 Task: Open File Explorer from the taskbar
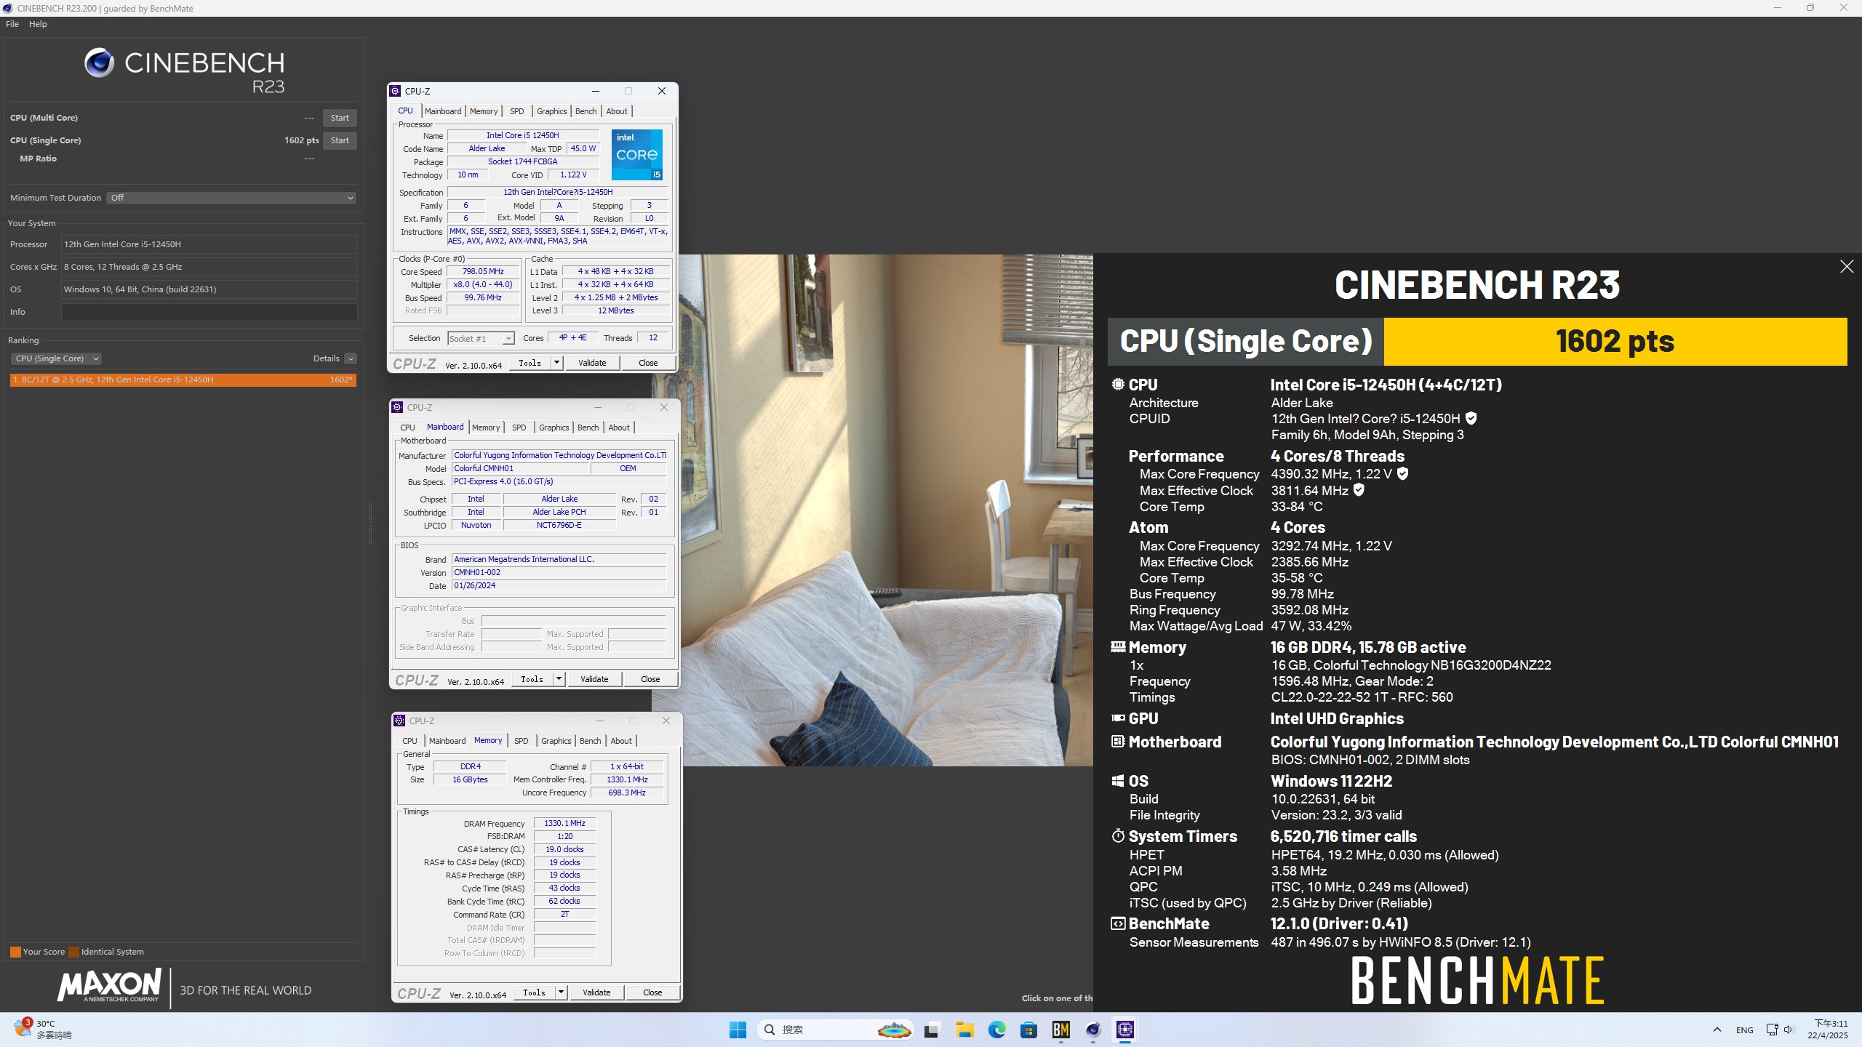pyautogui.click(x=964, y=1030)
